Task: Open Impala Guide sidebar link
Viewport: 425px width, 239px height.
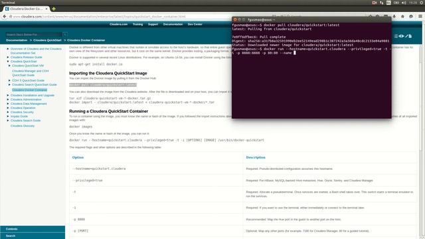Action: (19, 116)
